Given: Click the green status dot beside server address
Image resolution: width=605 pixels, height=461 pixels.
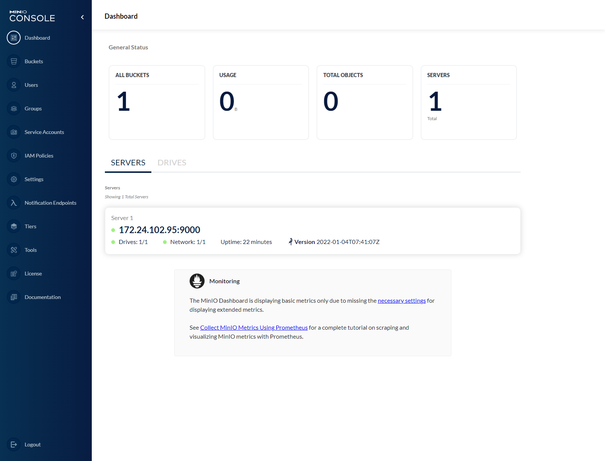Looking at the screenshot, I should [113, 230].
